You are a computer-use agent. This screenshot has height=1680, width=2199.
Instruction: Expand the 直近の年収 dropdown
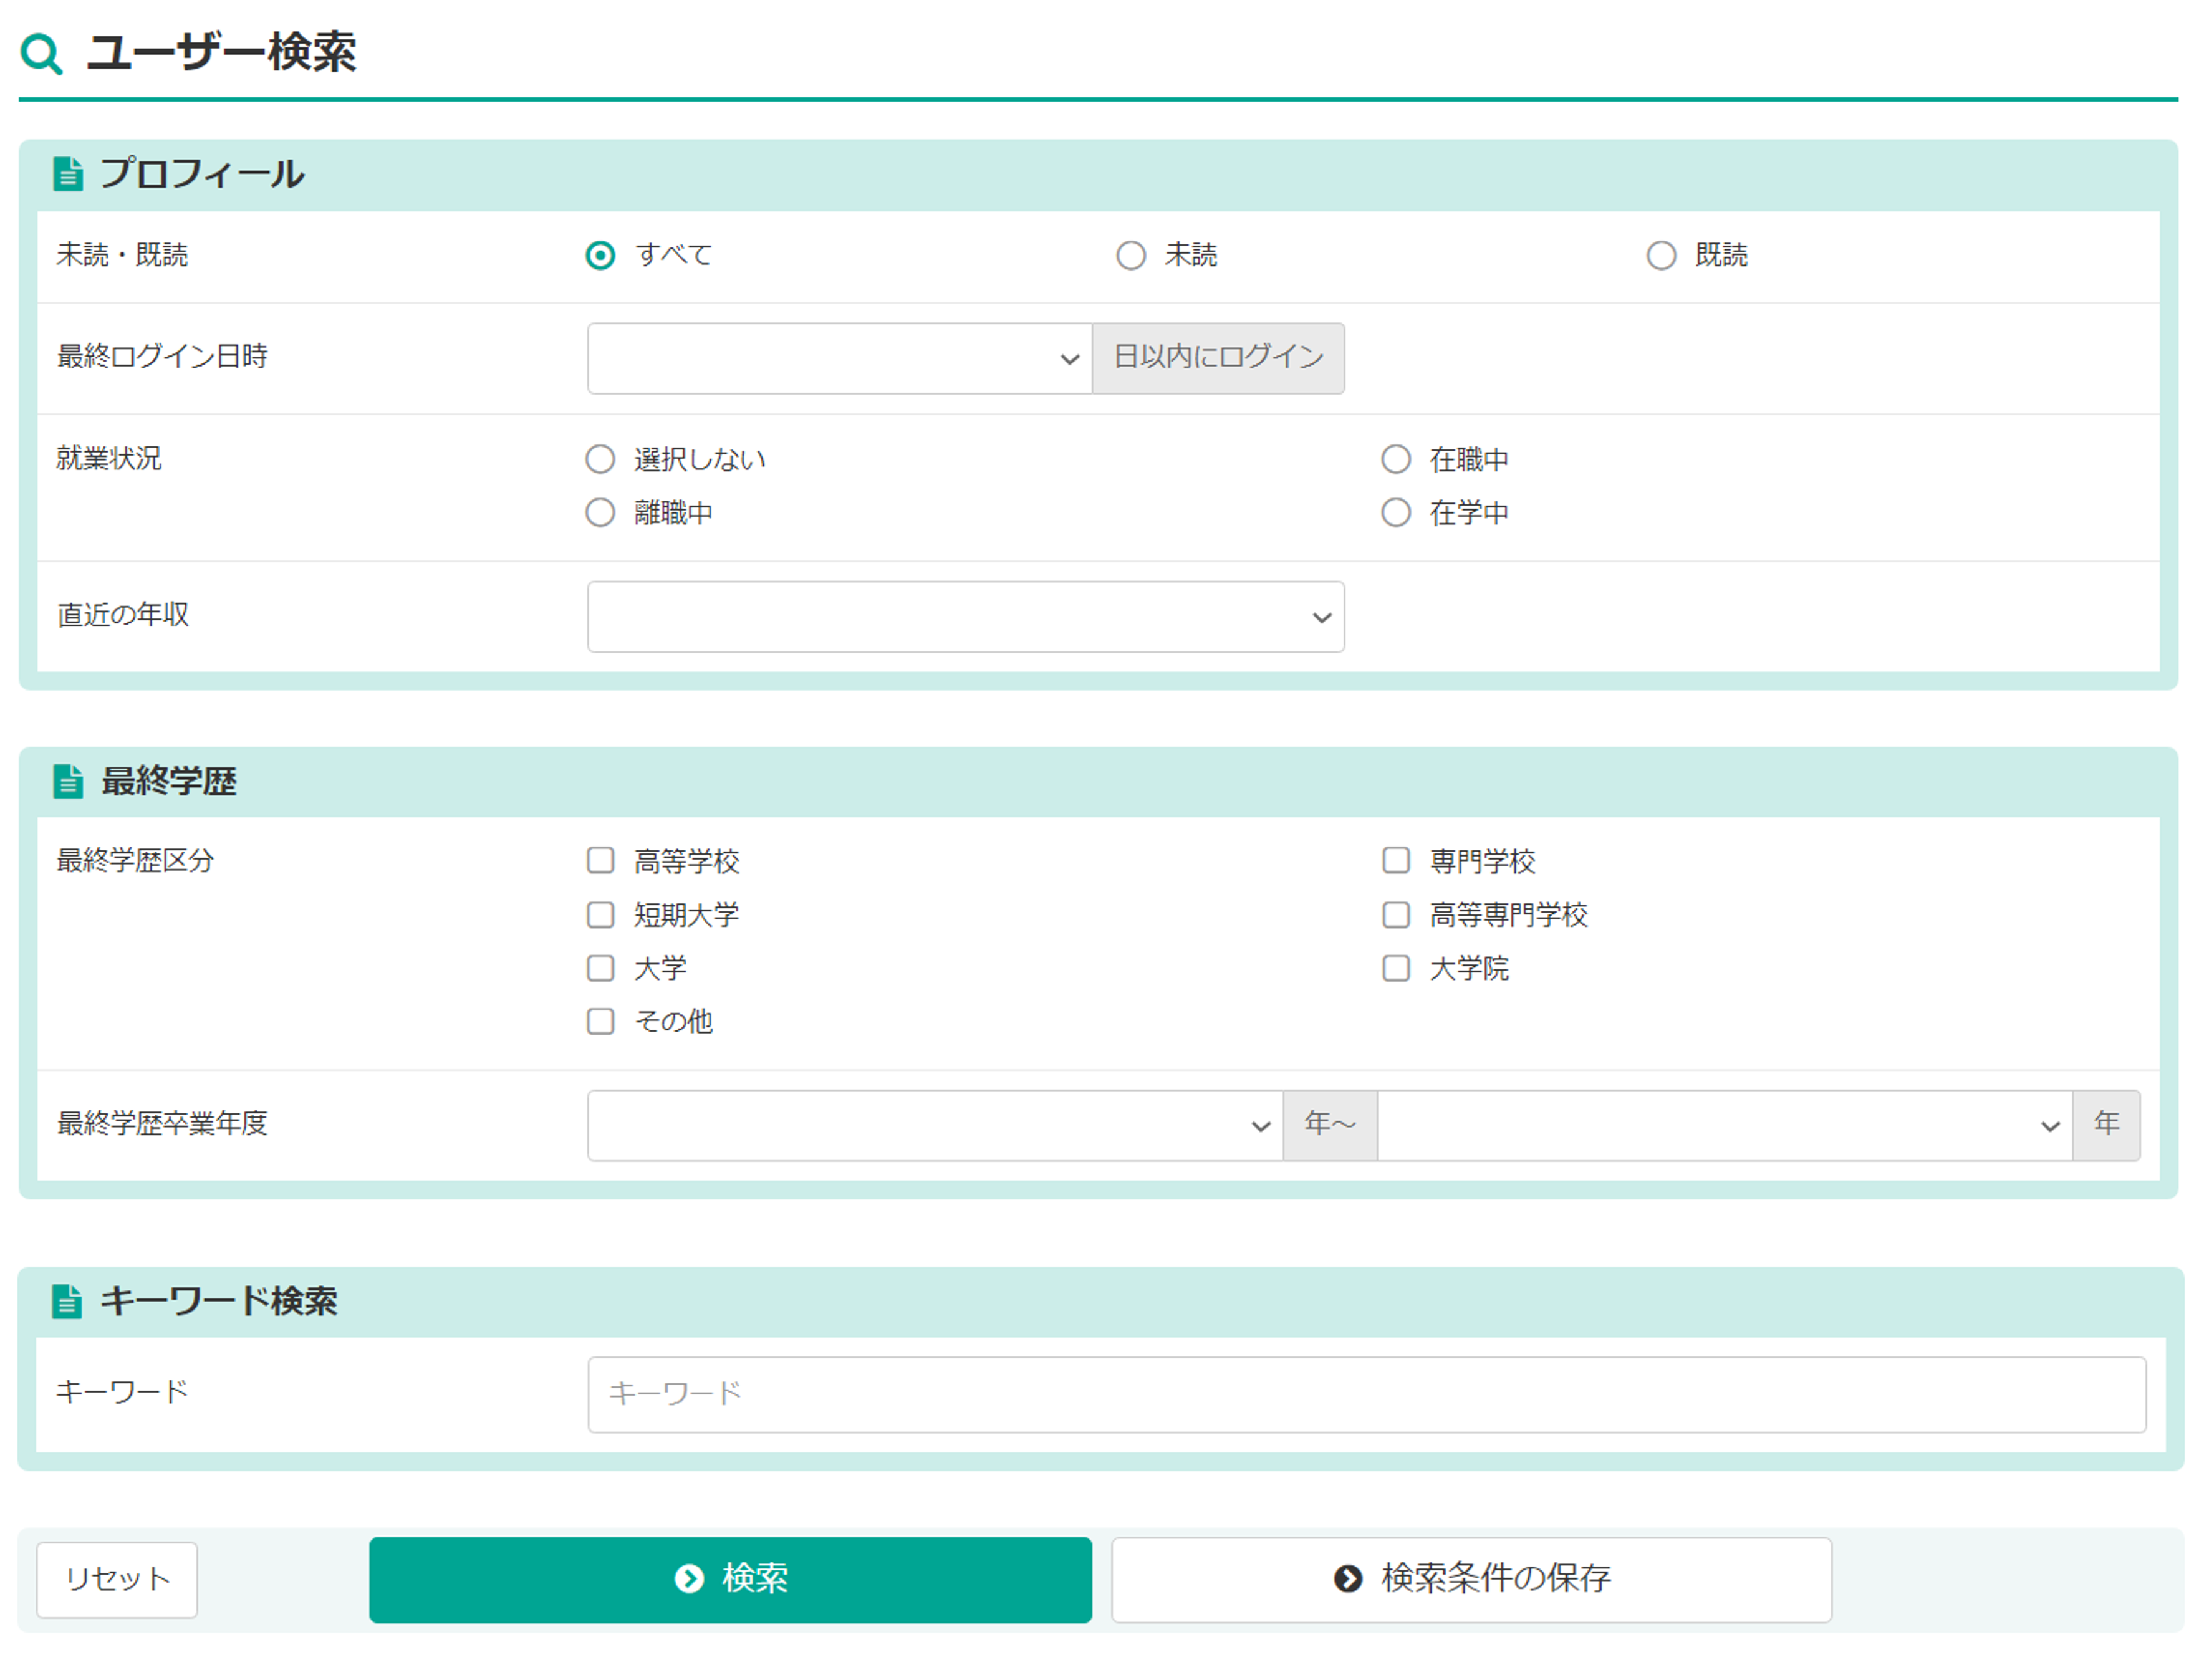click(x=964, y=617)
